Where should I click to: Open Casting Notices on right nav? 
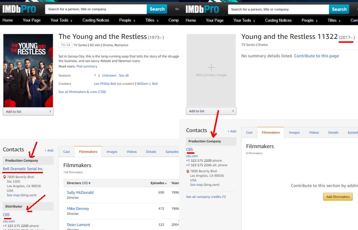pos(278,21)
